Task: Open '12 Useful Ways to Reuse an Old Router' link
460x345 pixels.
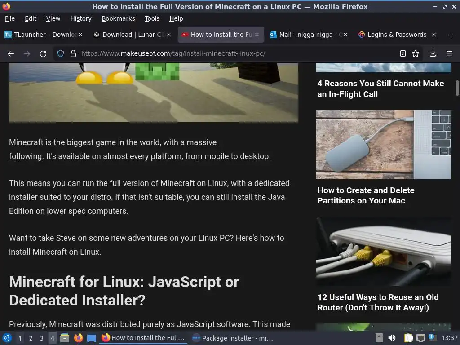Action: [x=378, y=302]
